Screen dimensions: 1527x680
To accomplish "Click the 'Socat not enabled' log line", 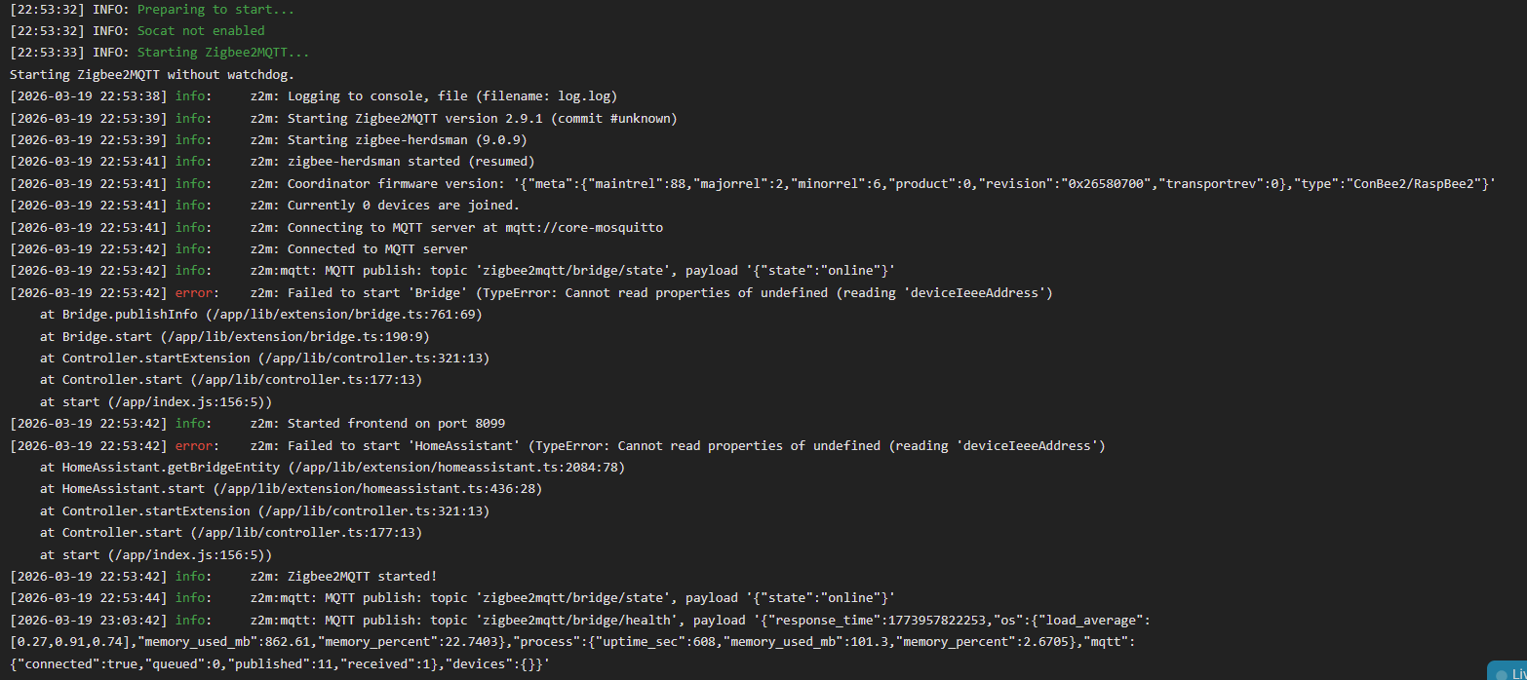I will (x=201, y=30).
